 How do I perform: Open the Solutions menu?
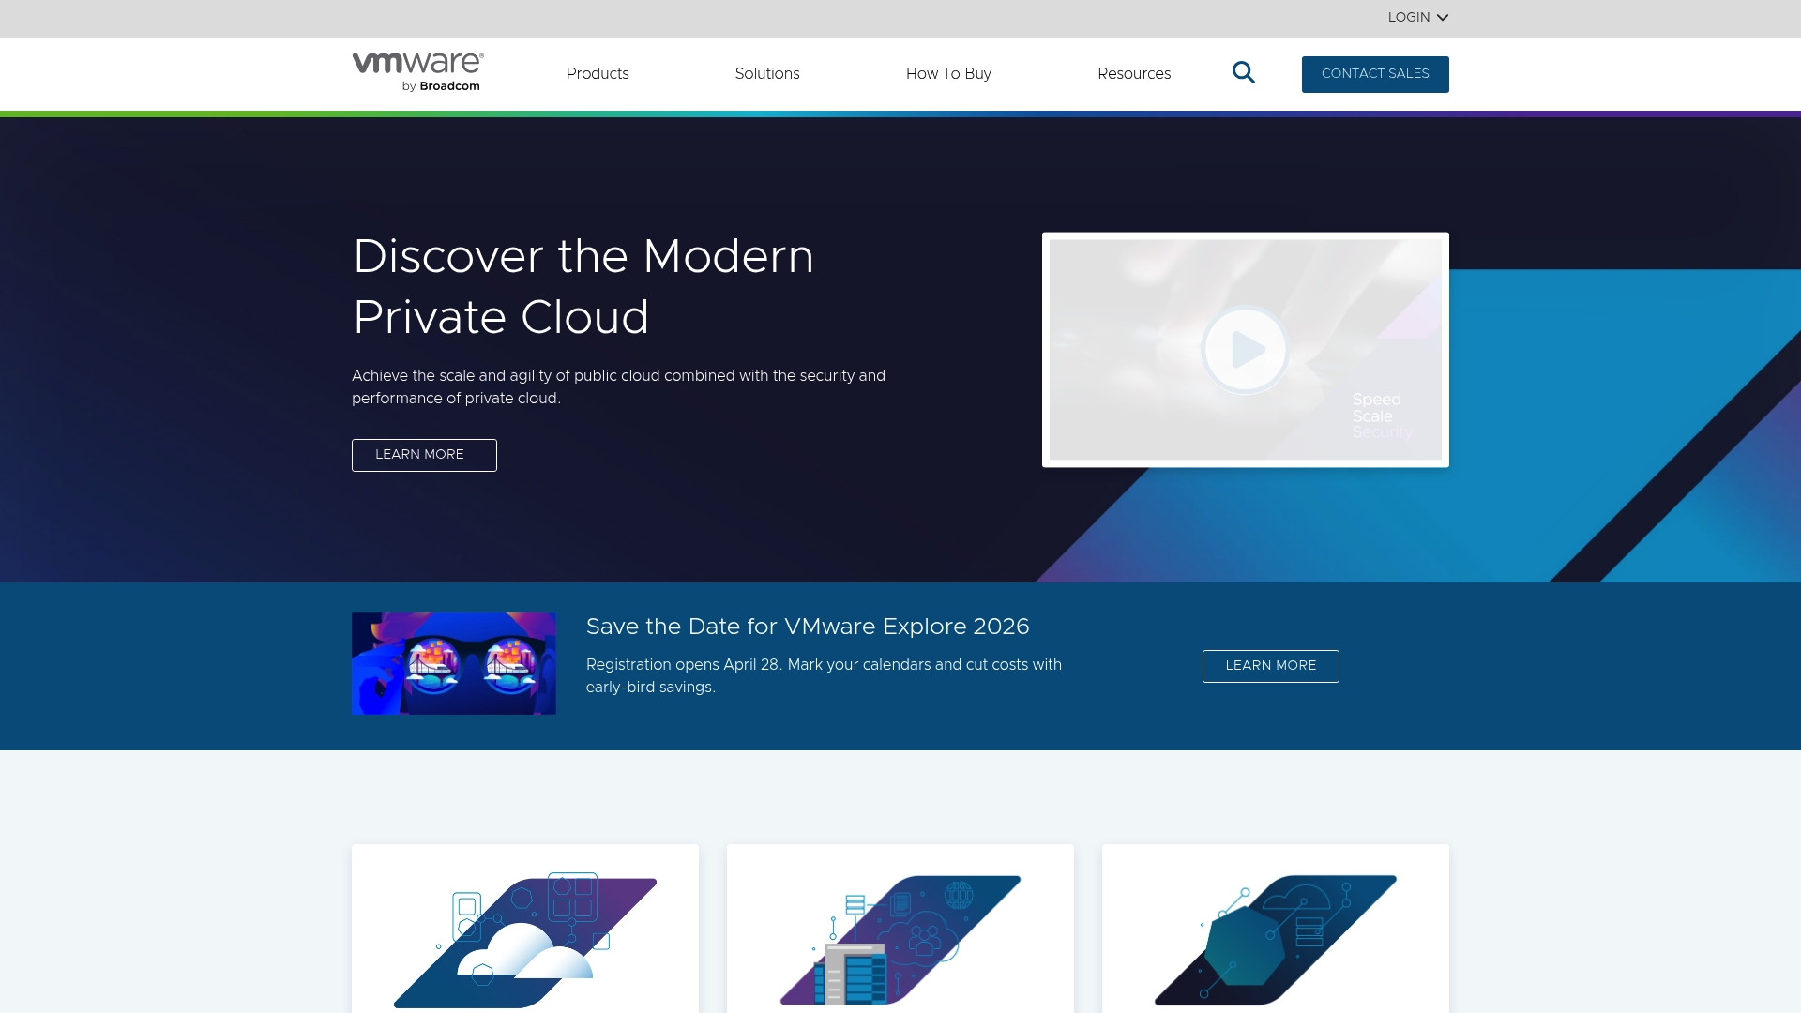click(x=766, y=73)
